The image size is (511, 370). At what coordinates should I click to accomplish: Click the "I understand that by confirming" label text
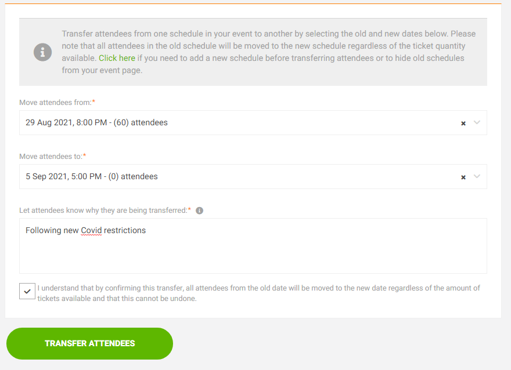tap(259, 293)
